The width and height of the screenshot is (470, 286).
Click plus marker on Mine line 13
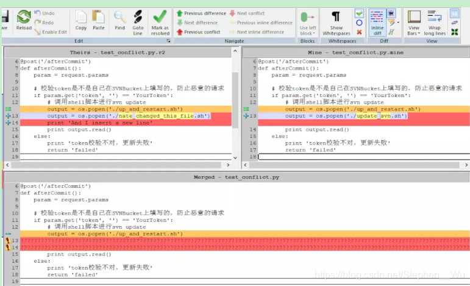tap(246, 116)
